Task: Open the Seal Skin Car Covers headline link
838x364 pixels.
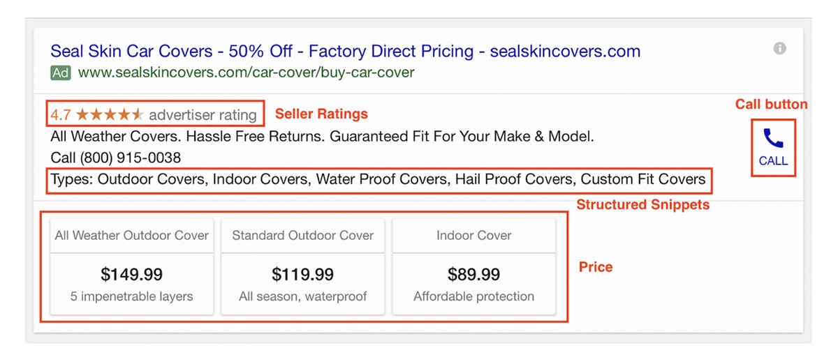Action: click(346, 51)
